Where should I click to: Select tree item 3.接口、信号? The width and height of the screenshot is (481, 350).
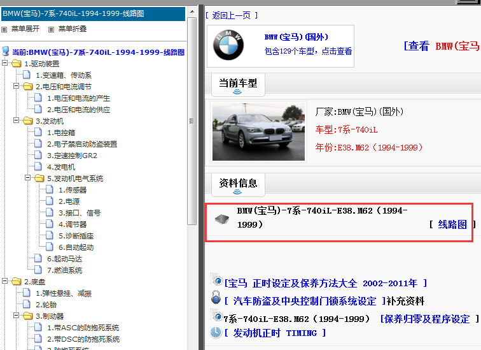80,213
